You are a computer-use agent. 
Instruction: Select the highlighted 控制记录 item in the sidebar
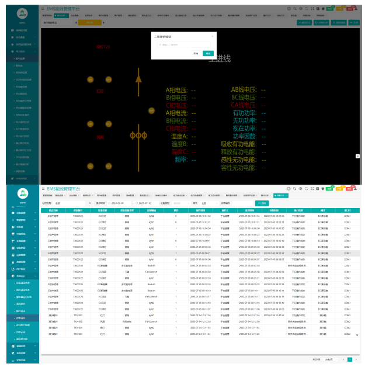22,318
